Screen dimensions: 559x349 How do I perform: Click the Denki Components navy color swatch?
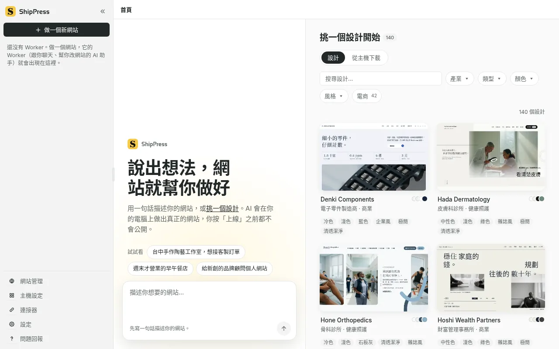coord(424,199)
